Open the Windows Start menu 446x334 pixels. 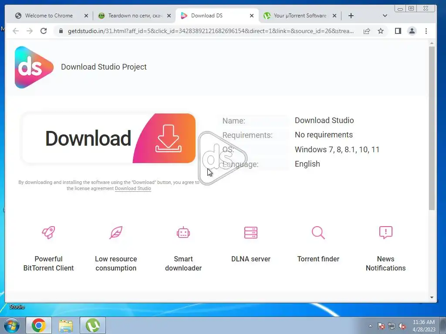click(x=11, y=325)
